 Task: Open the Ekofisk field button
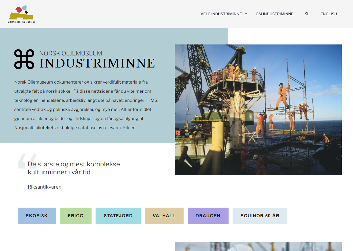[37, 216]
